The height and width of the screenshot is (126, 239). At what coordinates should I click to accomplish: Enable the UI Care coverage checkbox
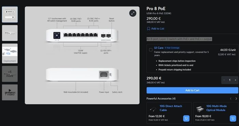coord(151,50)
